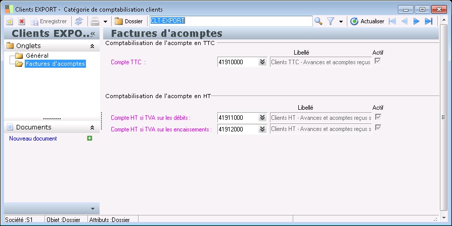The height and width of the screenshot is (226, 452).
Task: Click the Onglets folder icon
Action: [x=10, y=46]
